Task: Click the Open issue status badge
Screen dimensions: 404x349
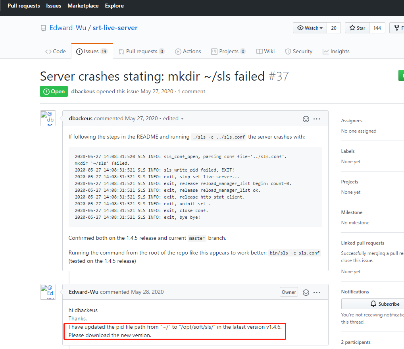Action: pyautogui.click(x=54, y=91)
